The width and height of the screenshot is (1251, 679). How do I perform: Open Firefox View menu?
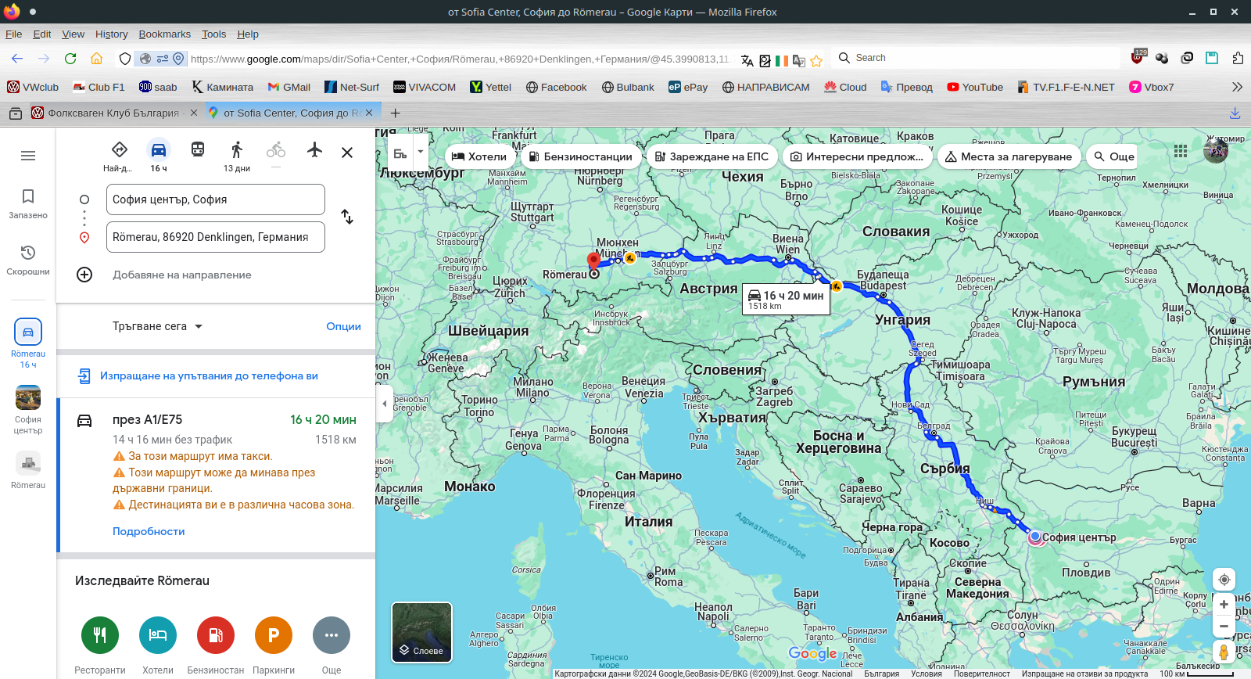coord(73,34)
